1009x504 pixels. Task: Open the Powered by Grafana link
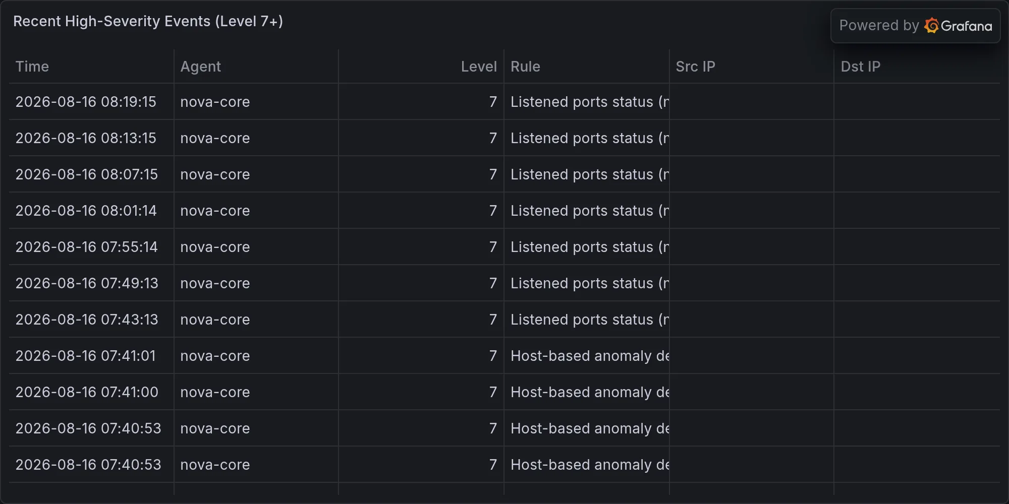click(915, 26)
